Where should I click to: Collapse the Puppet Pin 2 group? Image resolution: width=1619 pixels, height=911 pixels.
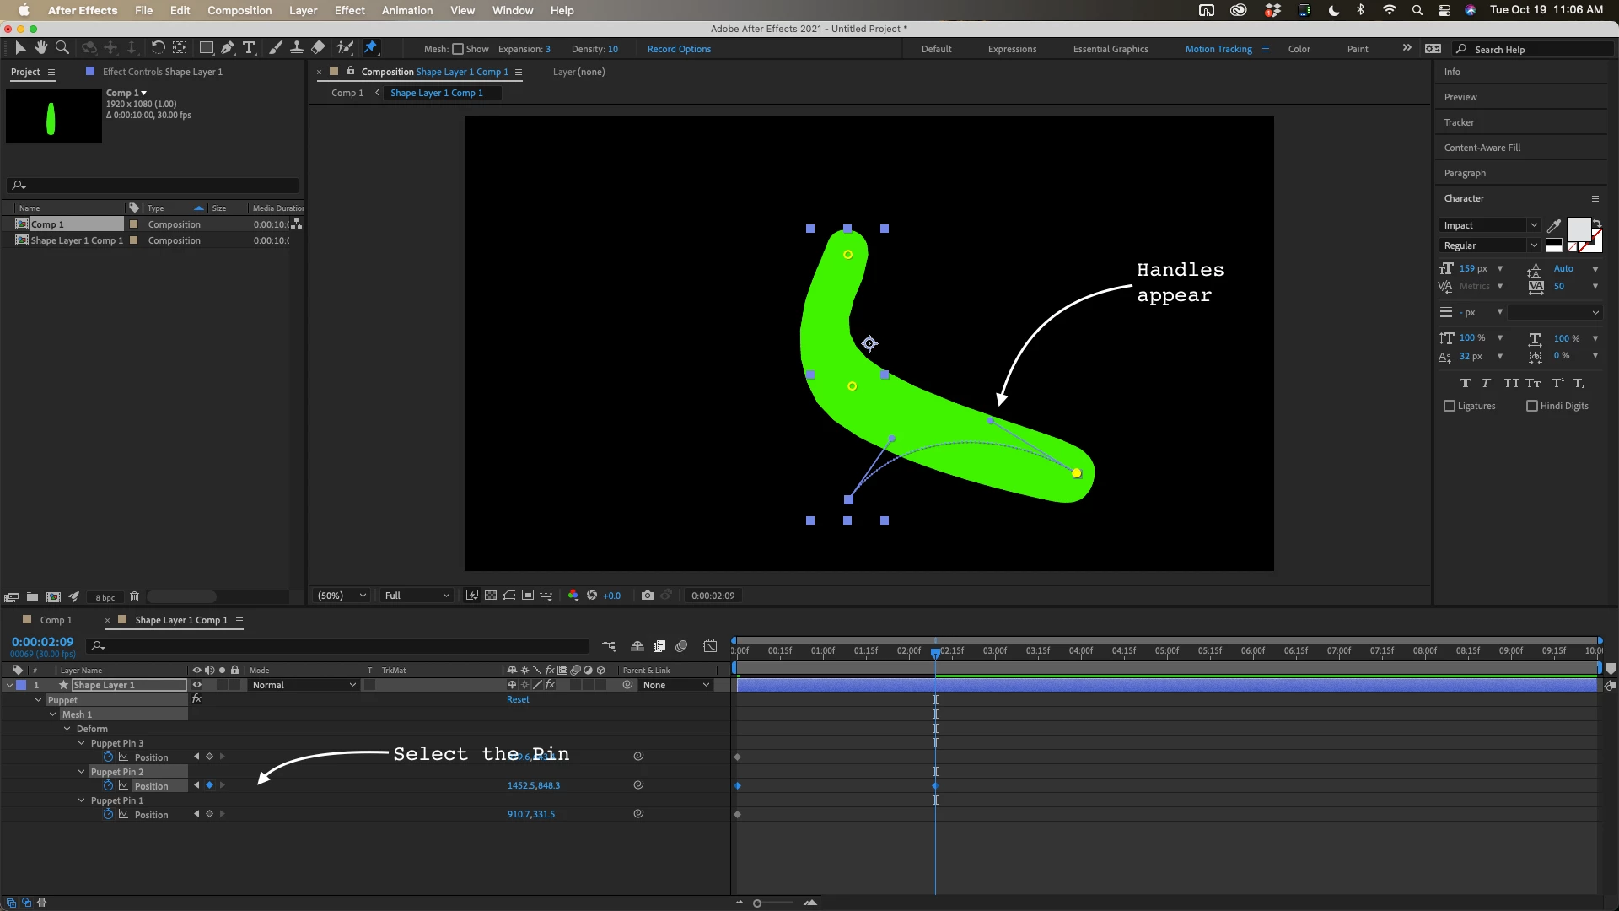pos(82,772)
